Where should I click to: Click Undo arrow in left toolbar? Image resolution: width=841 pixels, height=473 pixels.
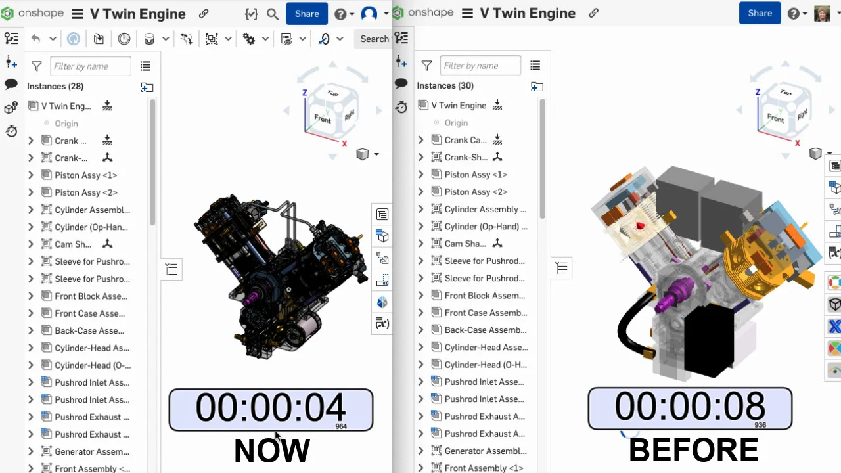(36, 39)
